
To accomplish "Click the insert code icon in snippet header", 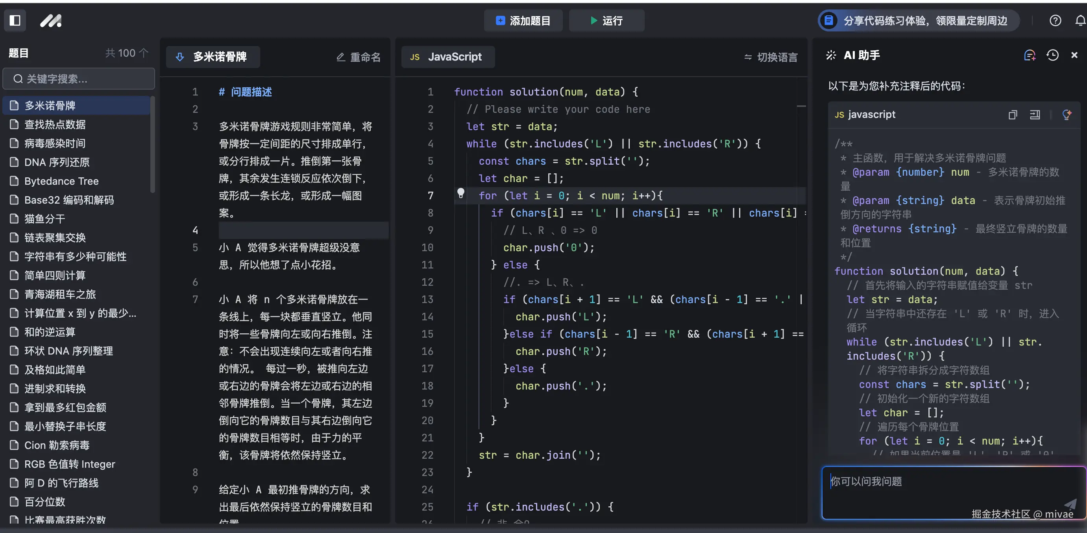I will pos(1035,115).
